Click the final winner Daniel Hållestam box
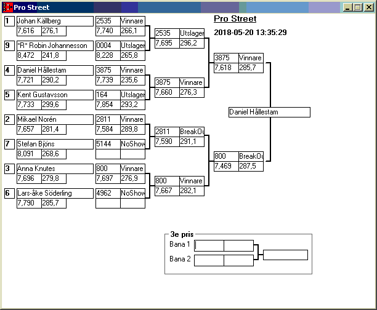This screenshot has width=377, height=310. (269, 113)
